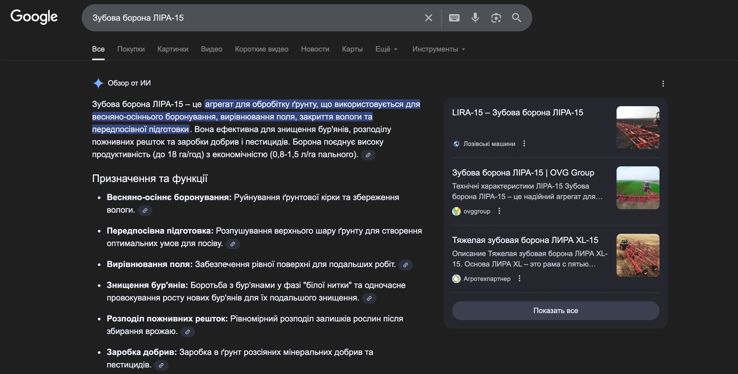The image size is (738, 374).
Task: Open three-dot options for Агротехпартнер source
Action: pyautogui.click(x=519, y=278)
